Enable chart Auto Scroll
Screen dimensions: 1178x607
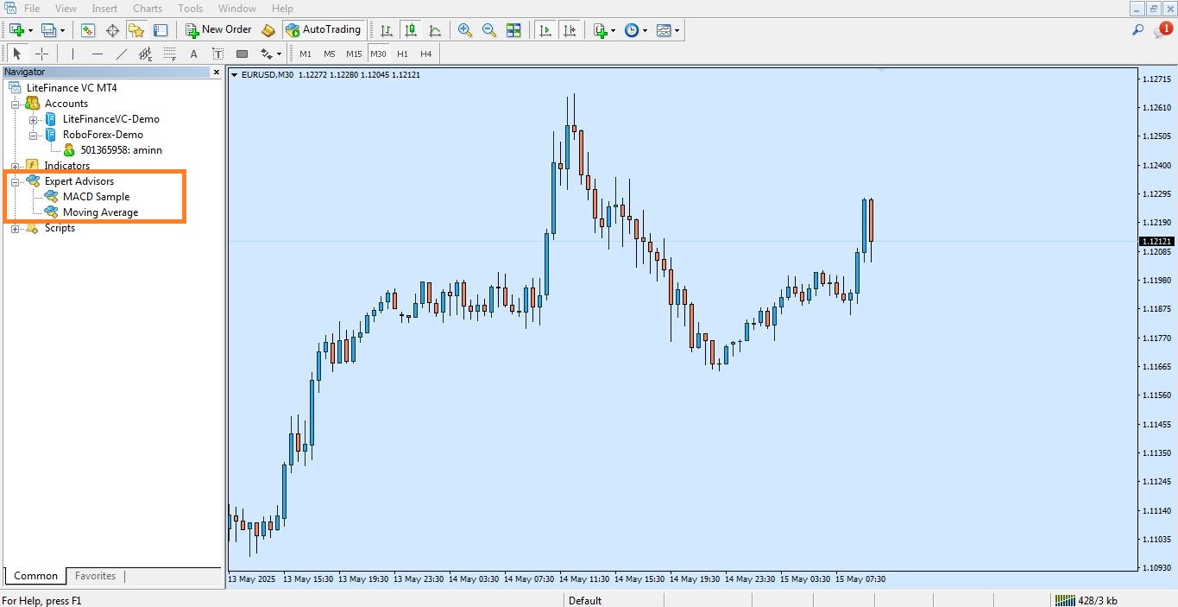545,30
